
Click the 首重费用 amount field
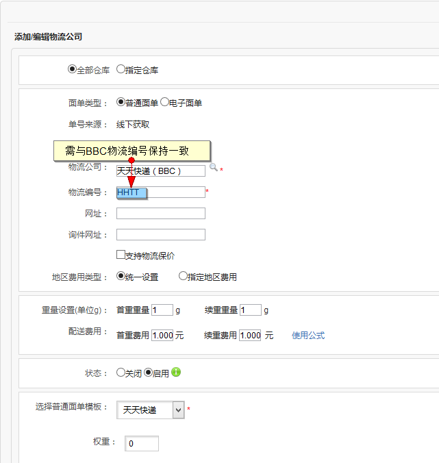pyautogui.click(x=162, y=336)
